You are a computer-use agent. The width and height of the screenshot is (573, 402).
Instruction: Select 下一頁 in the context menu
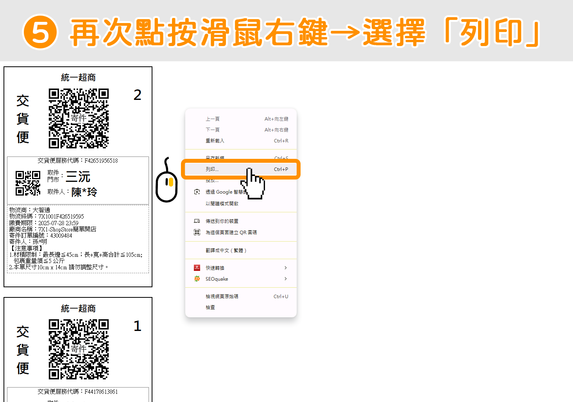pyautogui.click(x=240, y=130)
